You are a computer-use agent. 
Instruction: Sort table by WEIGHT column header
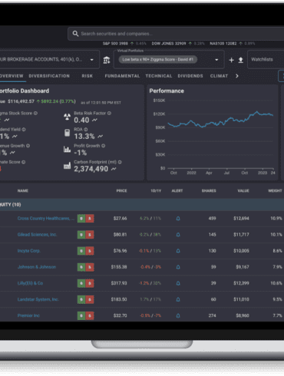pyautogui.click(x=275, y=191)
